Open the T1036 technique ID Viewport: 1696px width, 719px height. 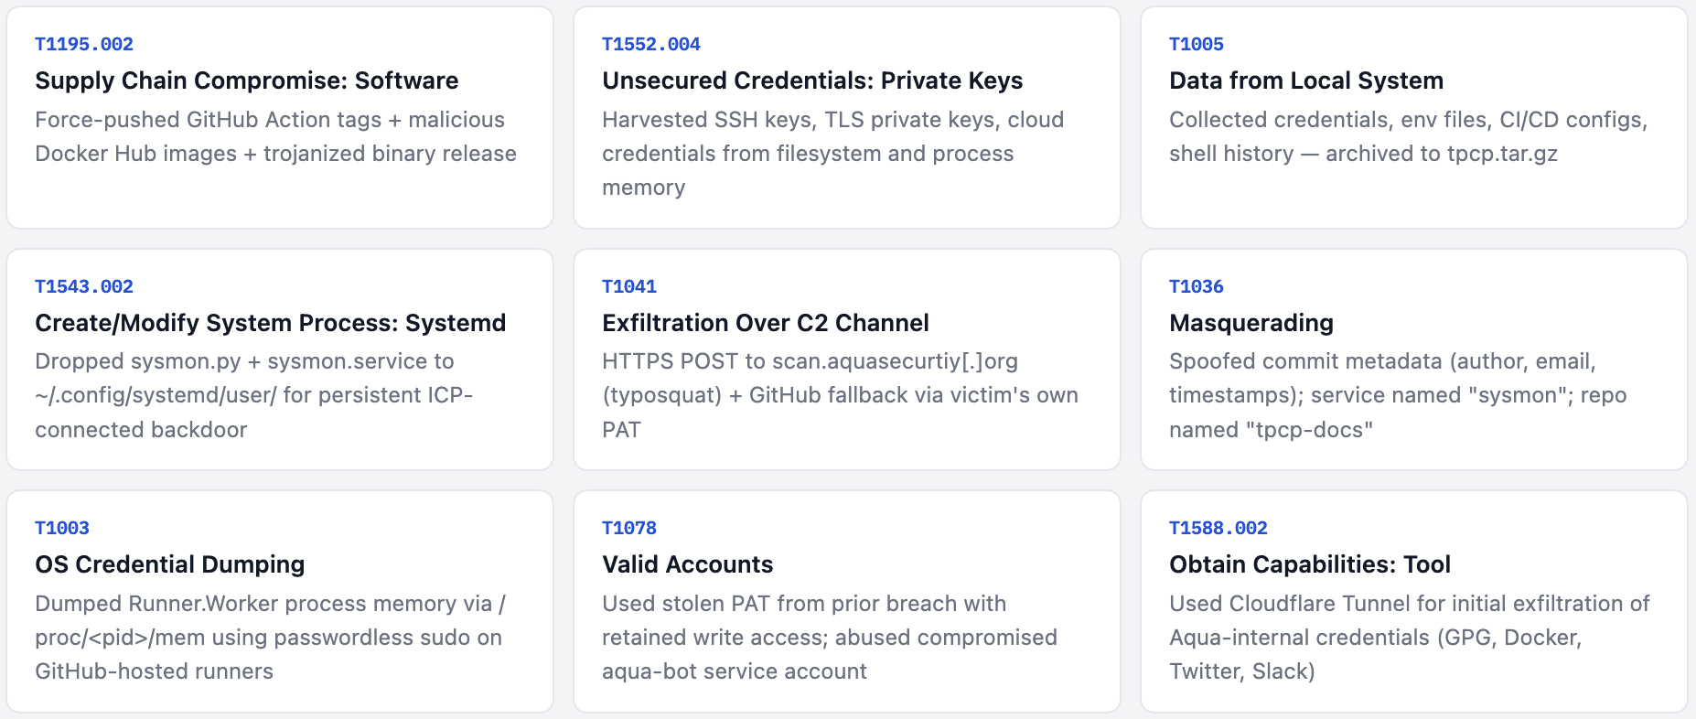[x=1197, y=286]
